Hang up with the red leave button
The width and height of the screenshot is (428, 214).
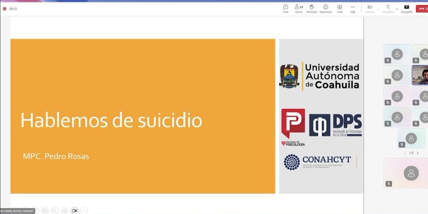[x=422, y=9]
